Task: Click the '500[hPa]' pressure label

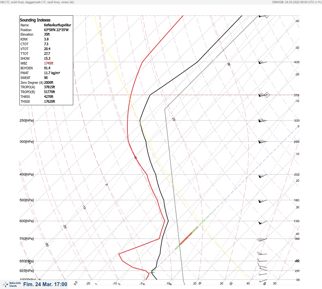Action: pyautogui.click(x=27, y=200)
